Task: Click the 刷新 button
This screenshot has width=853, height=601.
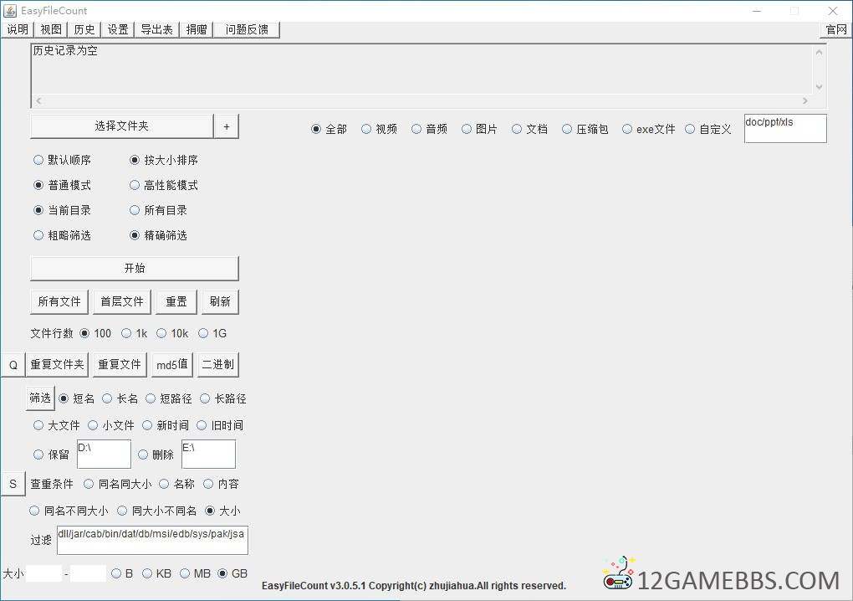Action: click(x=220, y=301)
